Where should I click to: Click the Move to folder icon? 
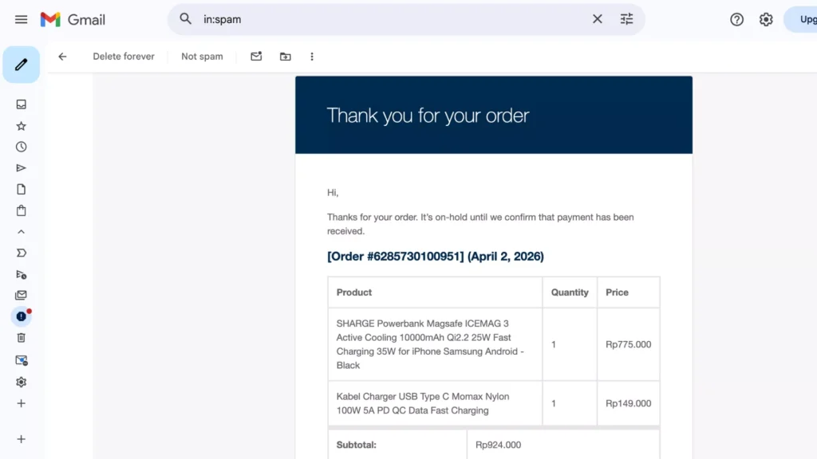pos(285,56)
